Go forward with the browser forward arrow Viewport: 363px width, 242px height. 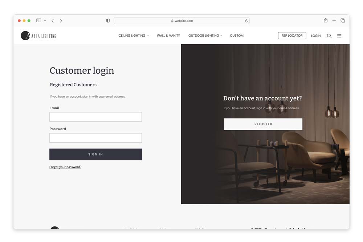click(x=61, y=21)
